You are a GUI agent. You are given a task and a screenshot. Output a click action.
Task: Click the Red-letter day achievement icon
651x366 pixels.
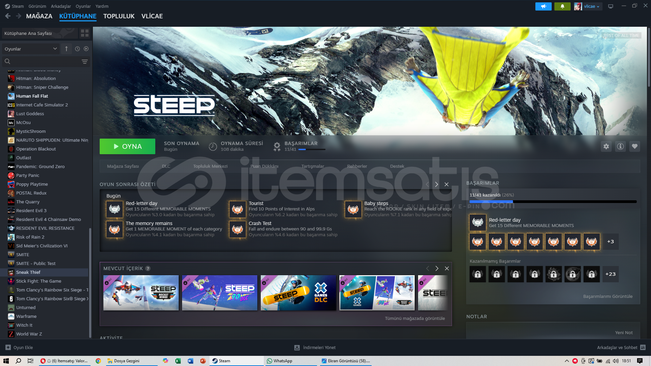pyautogui.click(x=115, y=209)
